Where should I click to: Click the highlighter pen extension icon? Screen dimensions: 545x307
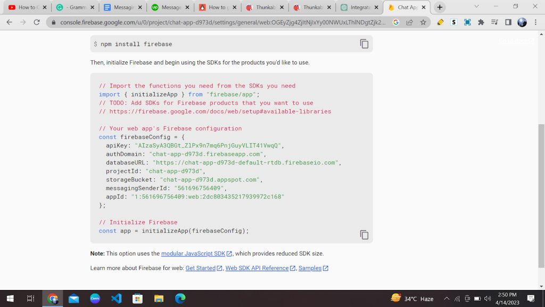tap(440, 22)
